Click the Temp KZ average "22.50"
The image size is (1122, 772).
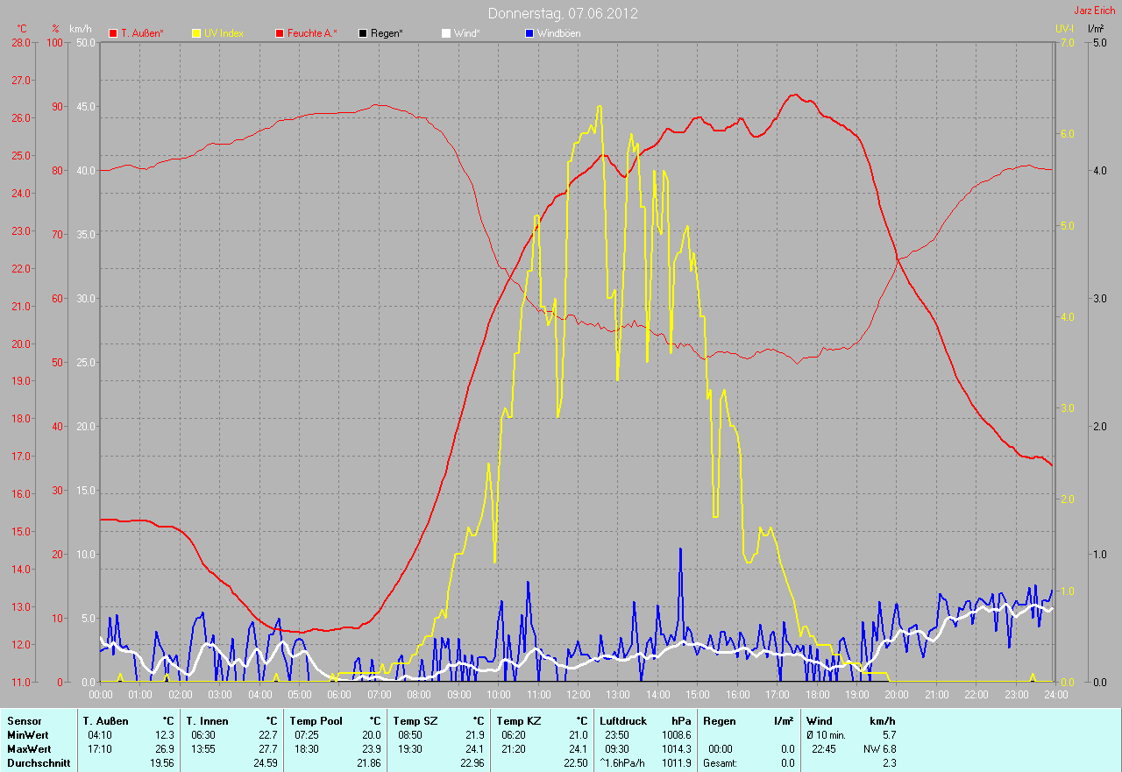tap(576, 762)
